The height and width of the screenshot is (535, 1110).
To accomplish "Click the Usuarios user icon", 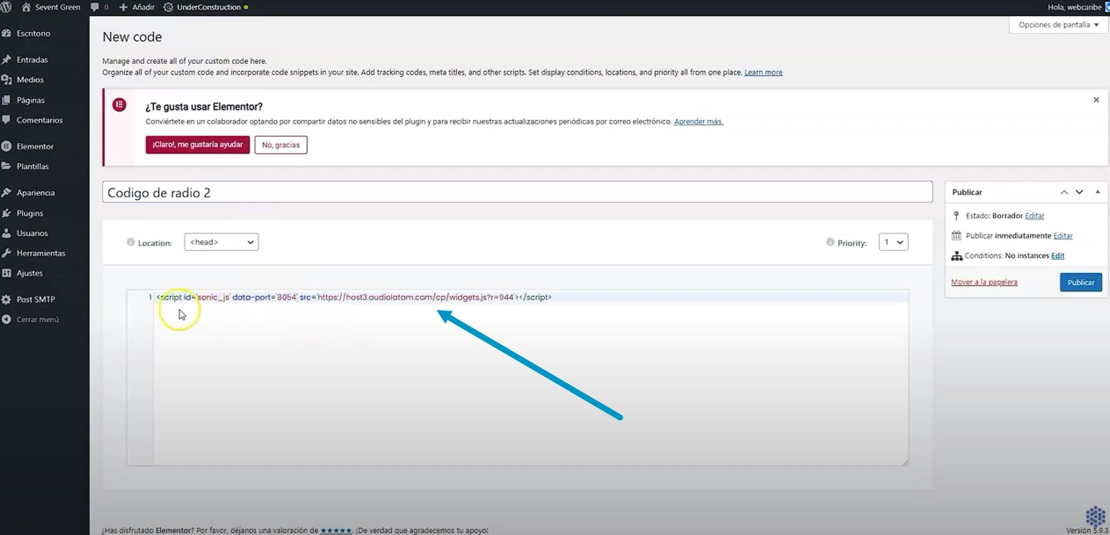I will point(6,233).
